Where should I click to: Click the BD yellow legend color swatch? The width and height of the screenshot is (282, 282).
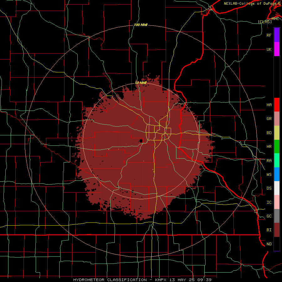[x=277, y=133]
